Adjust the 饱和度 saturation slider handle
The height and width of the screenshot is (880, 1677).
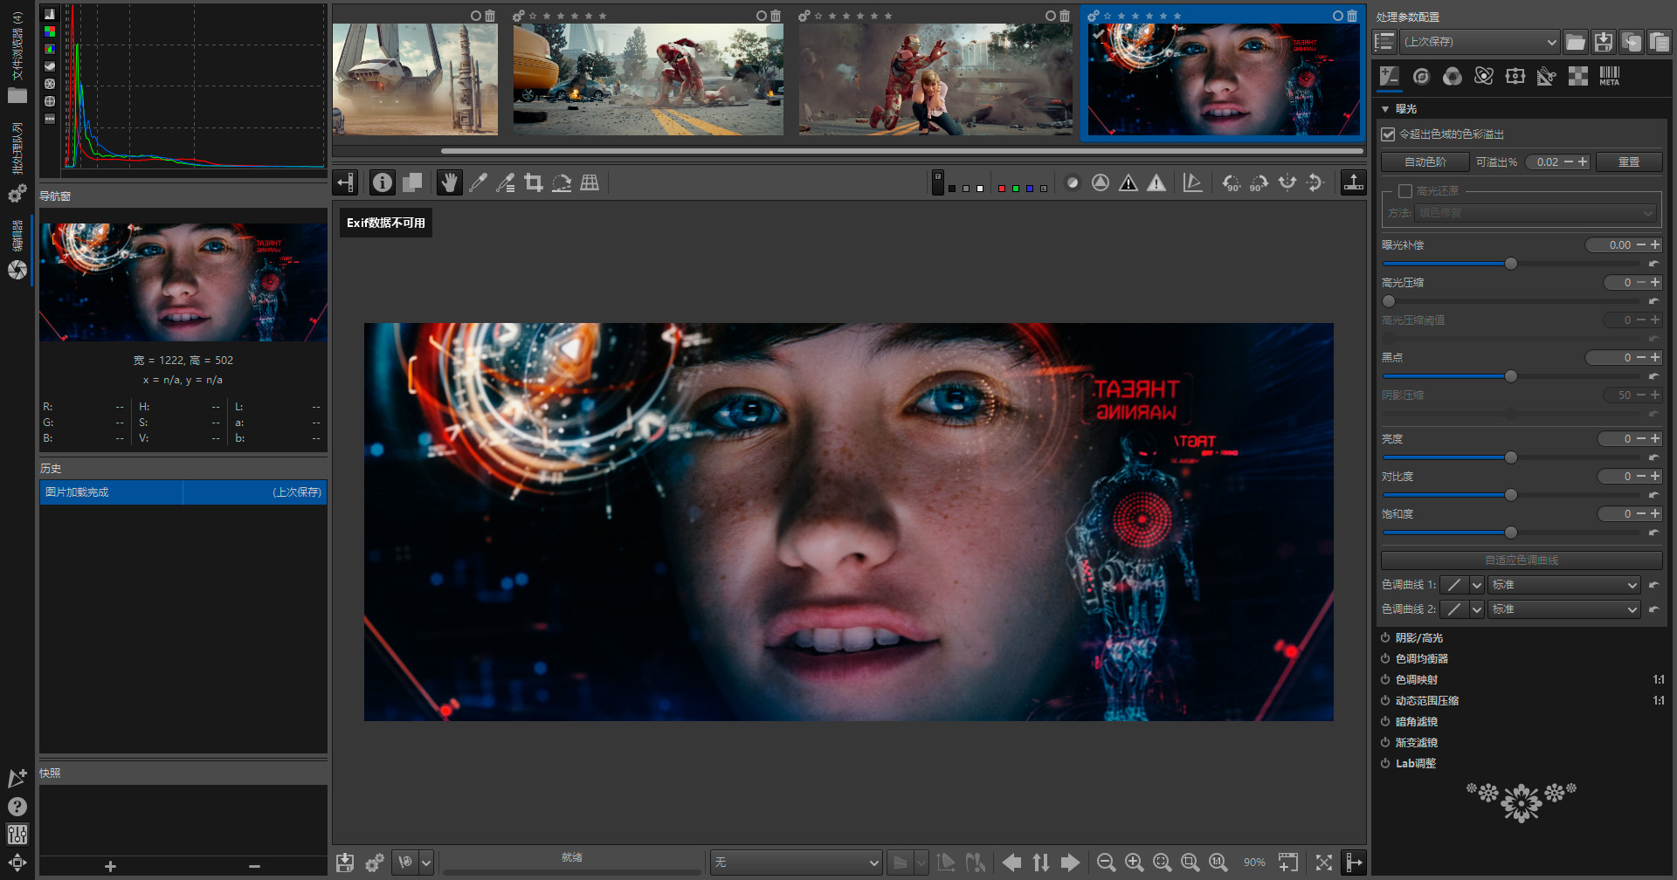[x=1511, y=533]
